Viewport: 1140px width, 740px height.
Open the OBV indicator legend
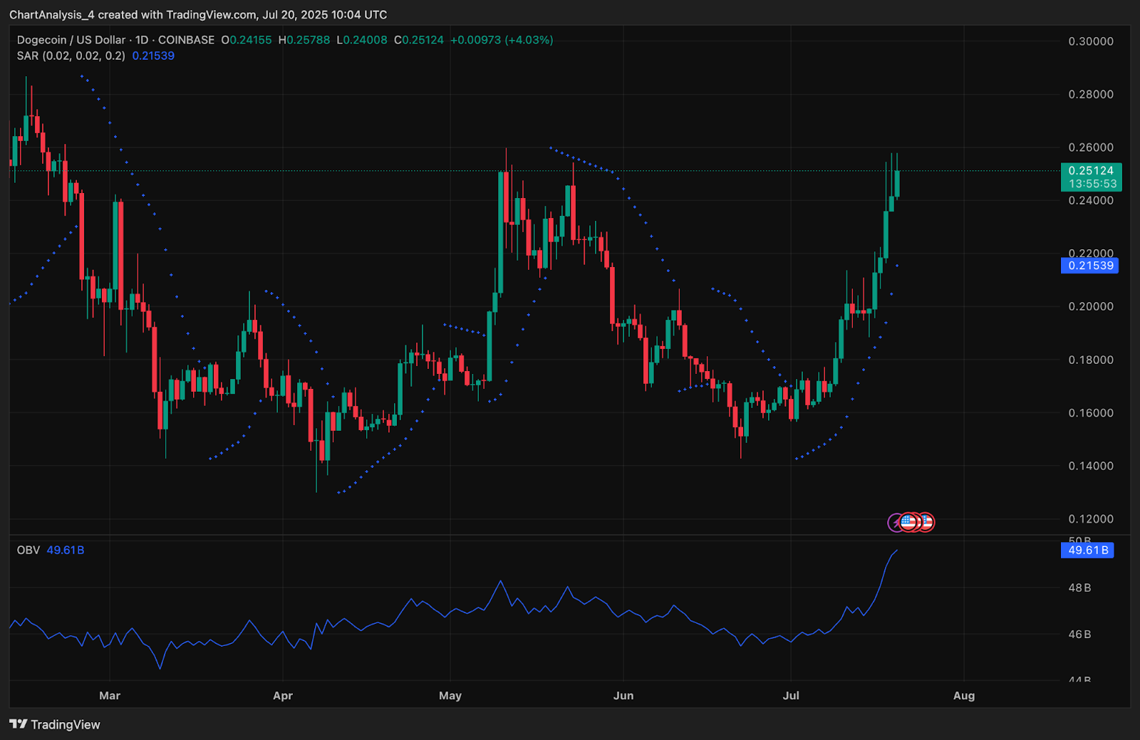pyautogui.click(x=28, y=550)
